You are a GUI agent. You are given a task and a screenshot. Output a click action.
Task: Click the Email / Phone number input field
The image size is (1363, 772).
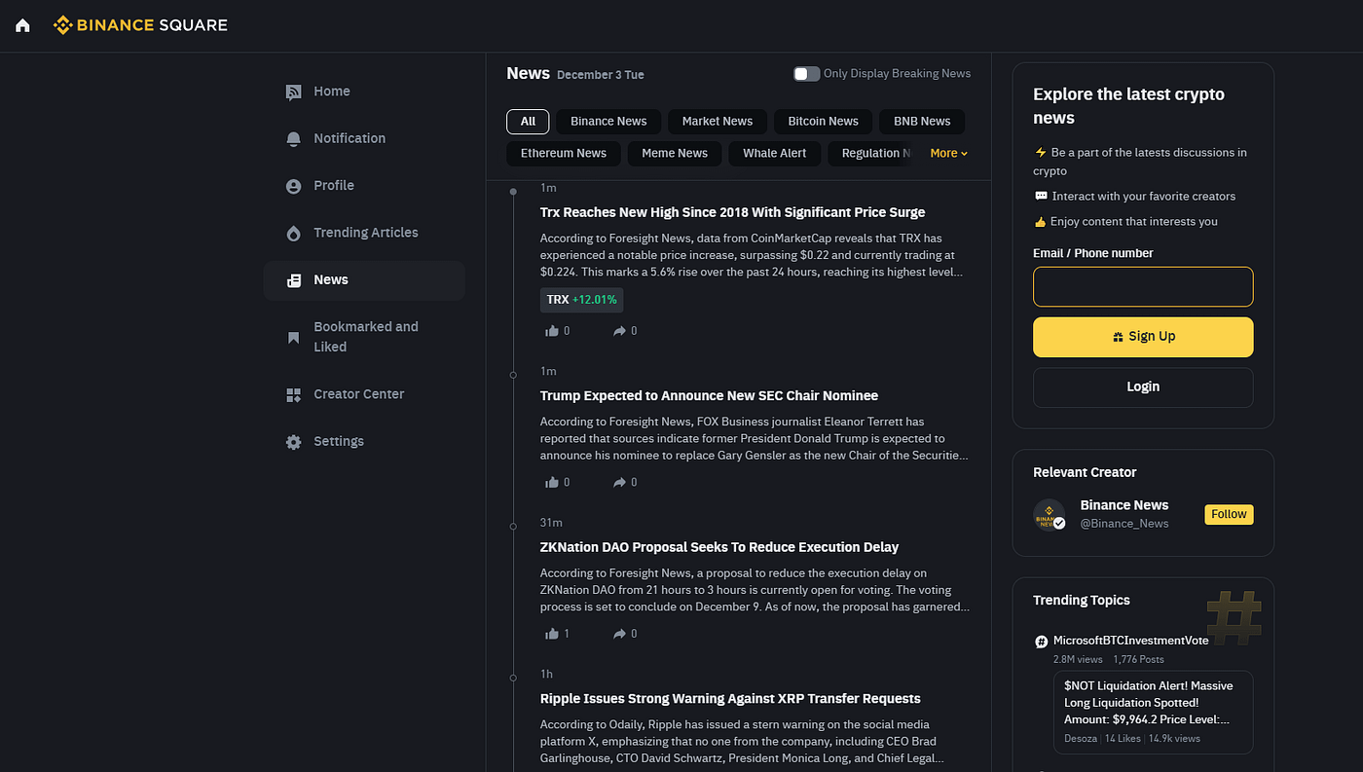click(x=1143, y=287)
